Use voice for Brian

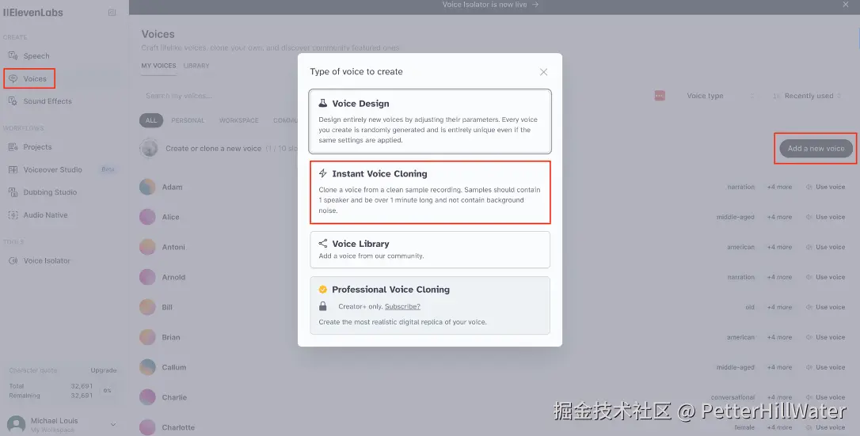coord(825,337)
